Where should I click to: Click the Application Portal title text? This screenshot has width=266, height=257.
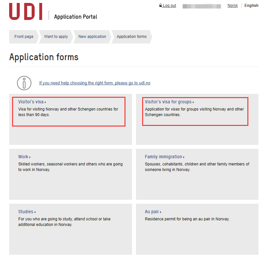pyautogui.click(x=75, y=17)
